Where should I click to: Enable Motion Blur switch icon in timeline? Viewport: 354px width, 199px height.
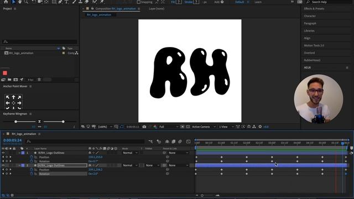point(180,142)
